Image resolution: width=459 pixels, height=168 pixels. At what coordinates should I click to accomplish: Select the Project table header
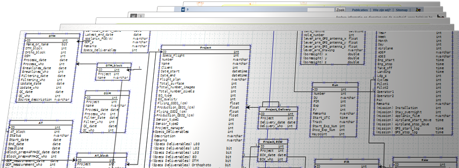[x=206, y=47]
